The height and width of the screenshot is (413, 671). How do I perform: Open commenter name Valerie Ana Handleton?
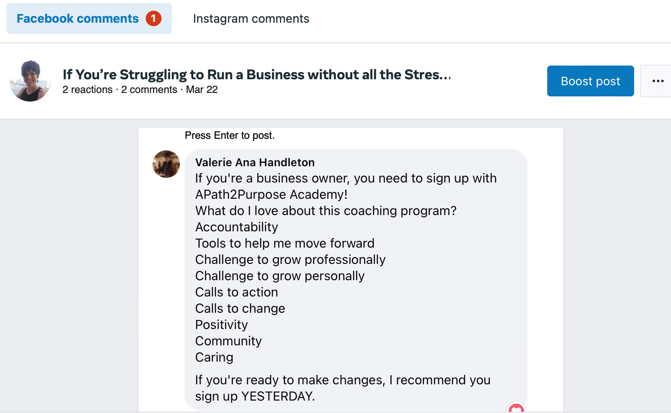255,162
